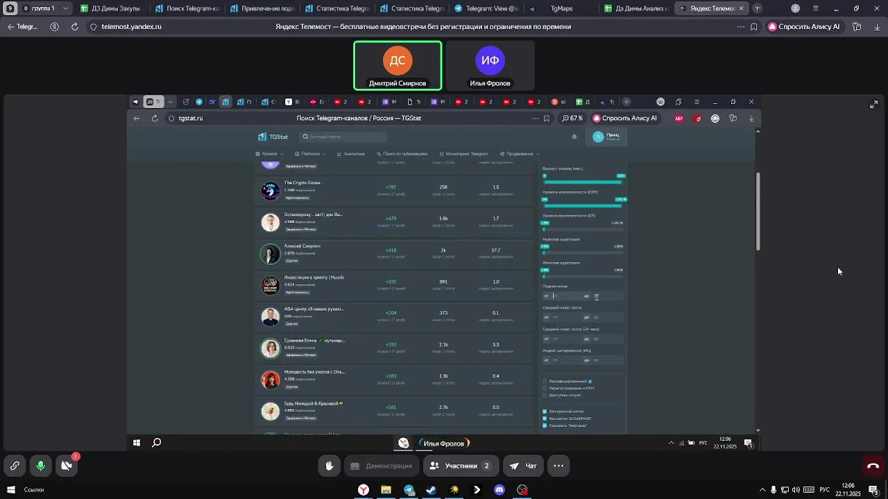
Task: Open outer browser downloads
Action: click(877, 26)
